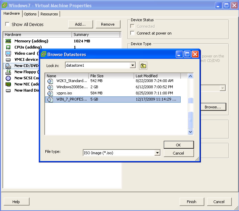Enable Connect at power on

click(132, 33)
